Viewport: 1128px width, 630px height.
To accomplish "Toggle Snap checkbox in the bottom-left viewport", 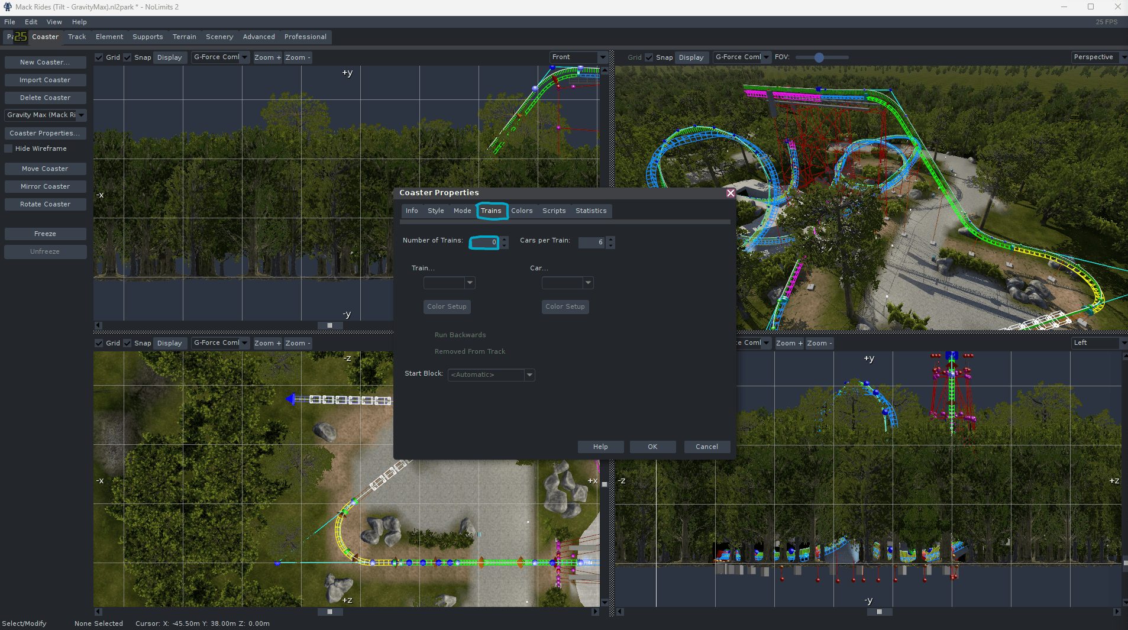I will [x=127, y=343].
